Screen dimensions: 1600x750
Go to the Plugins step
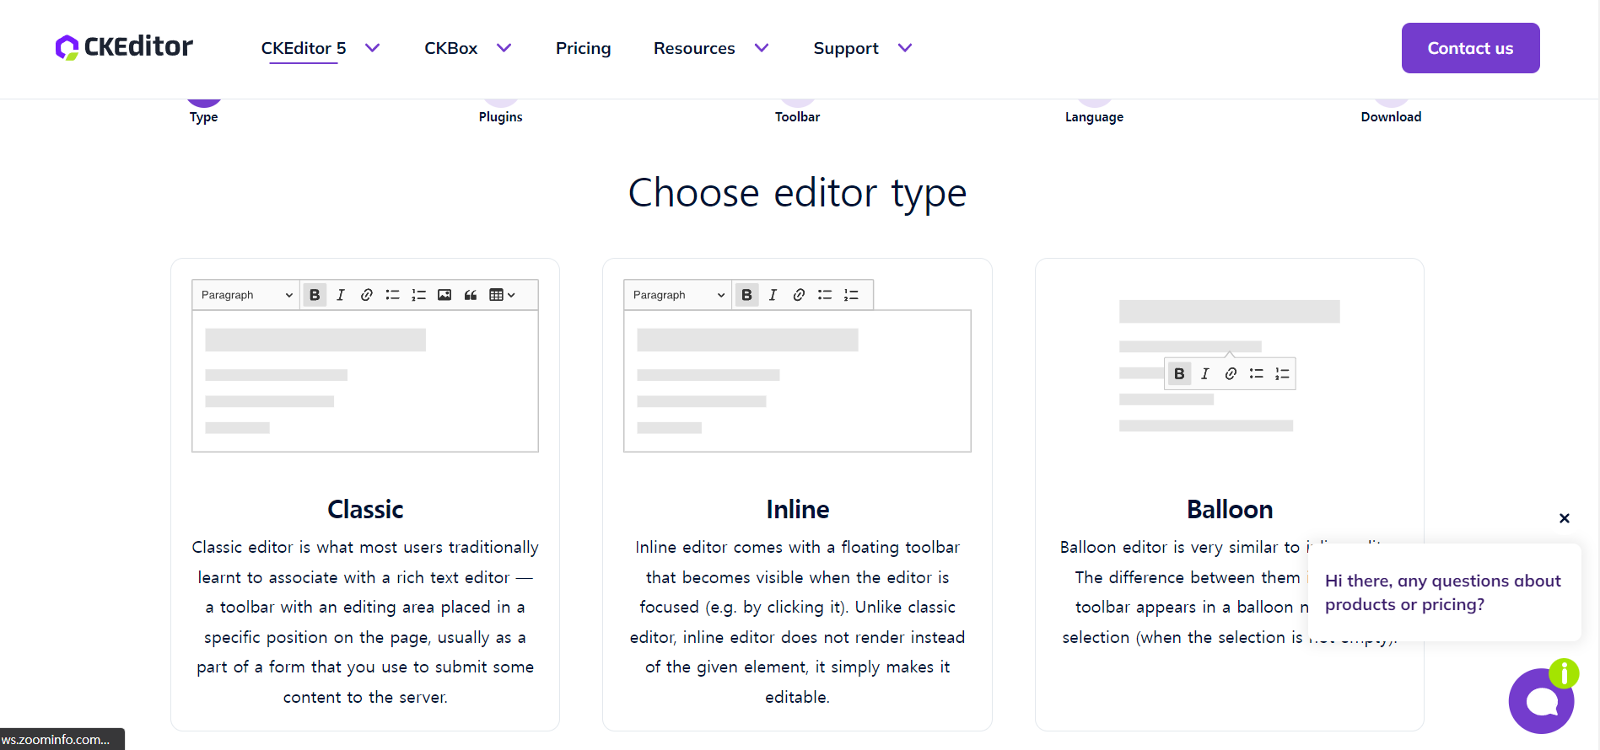tap(501, 115)
